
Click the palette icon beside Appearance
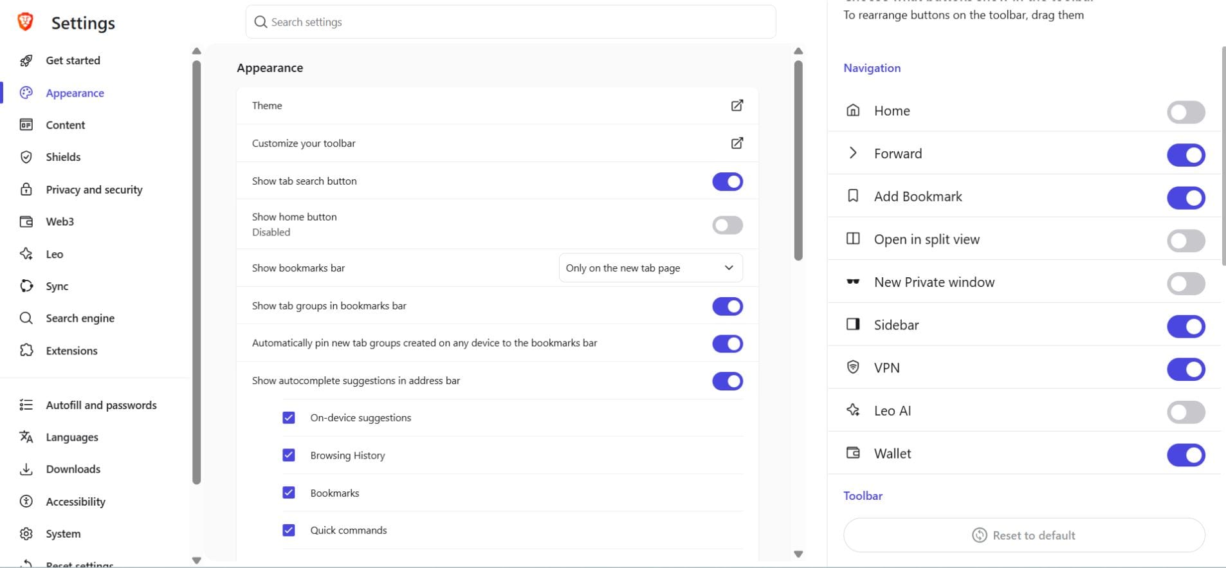[26, 93]
